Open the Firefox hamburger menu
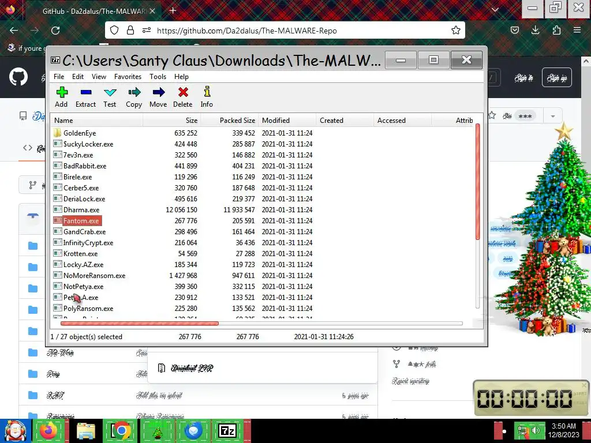Image resolution: width=591 pixels, height=443 pixels. 577,30
